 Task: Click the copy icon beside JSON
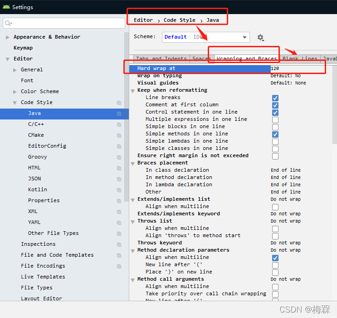click(x=119, y=179)
